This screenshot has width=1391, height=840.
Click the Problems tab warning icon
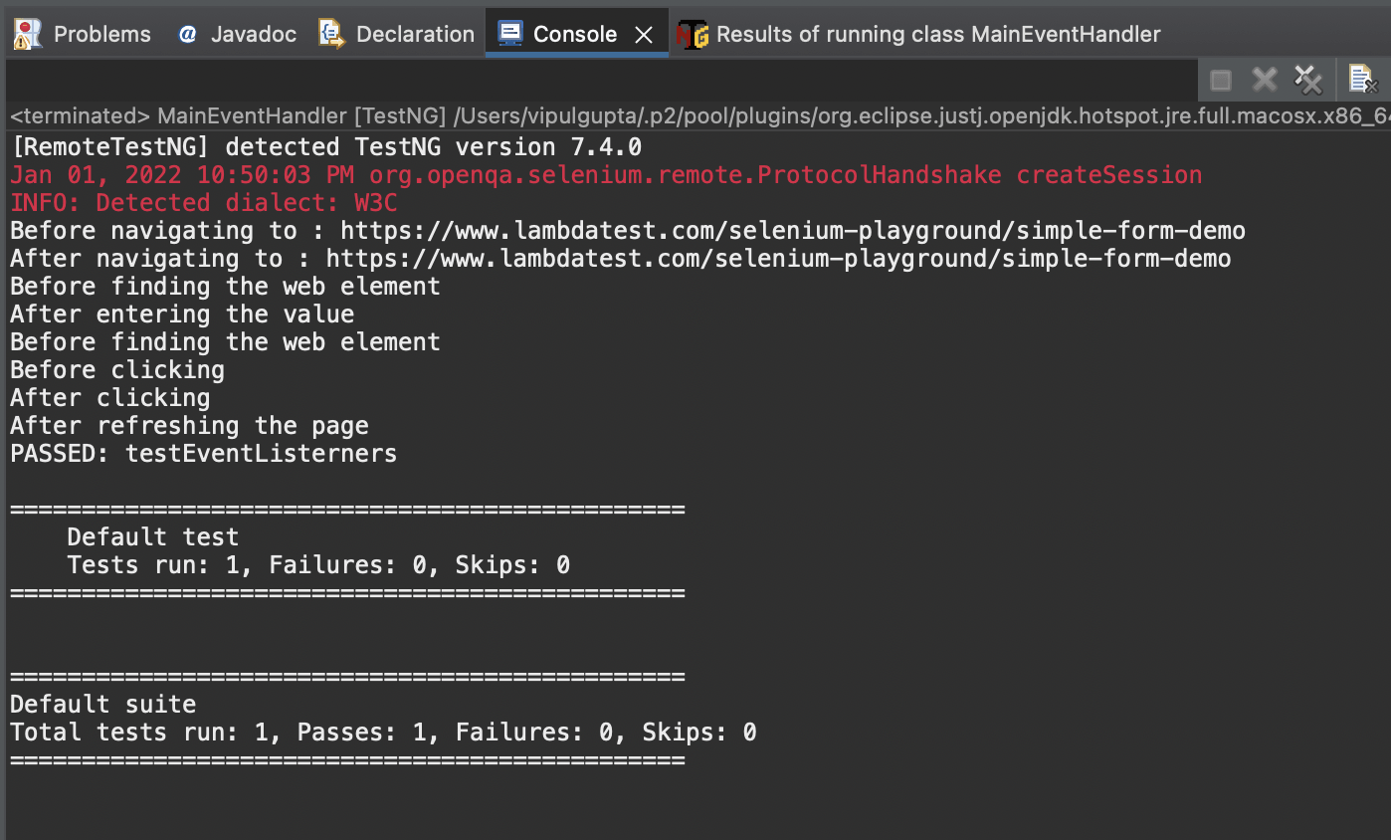28,34
